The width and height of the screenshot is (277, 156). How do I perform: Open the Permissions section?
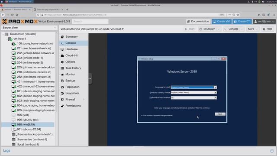tap(74, 106)
